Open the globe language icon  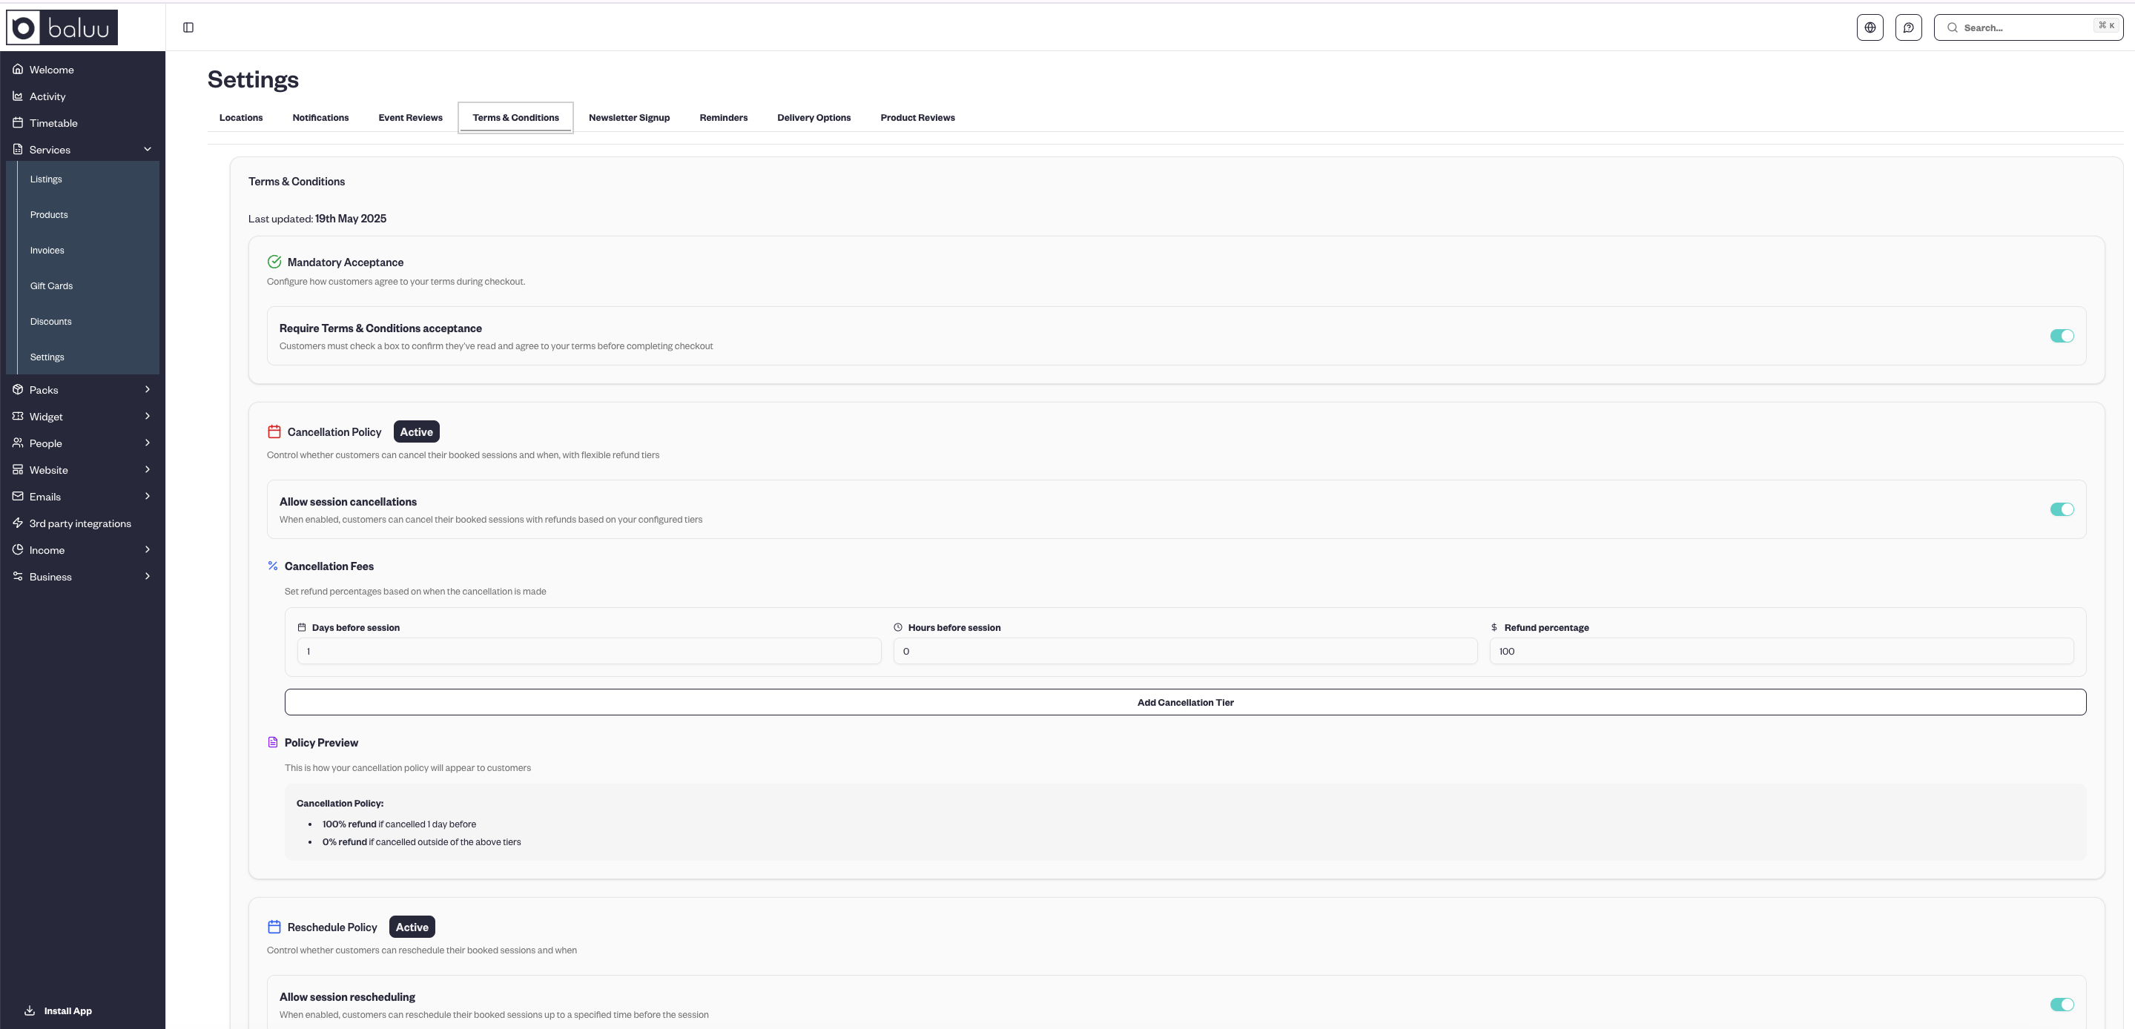(1870, 27)
